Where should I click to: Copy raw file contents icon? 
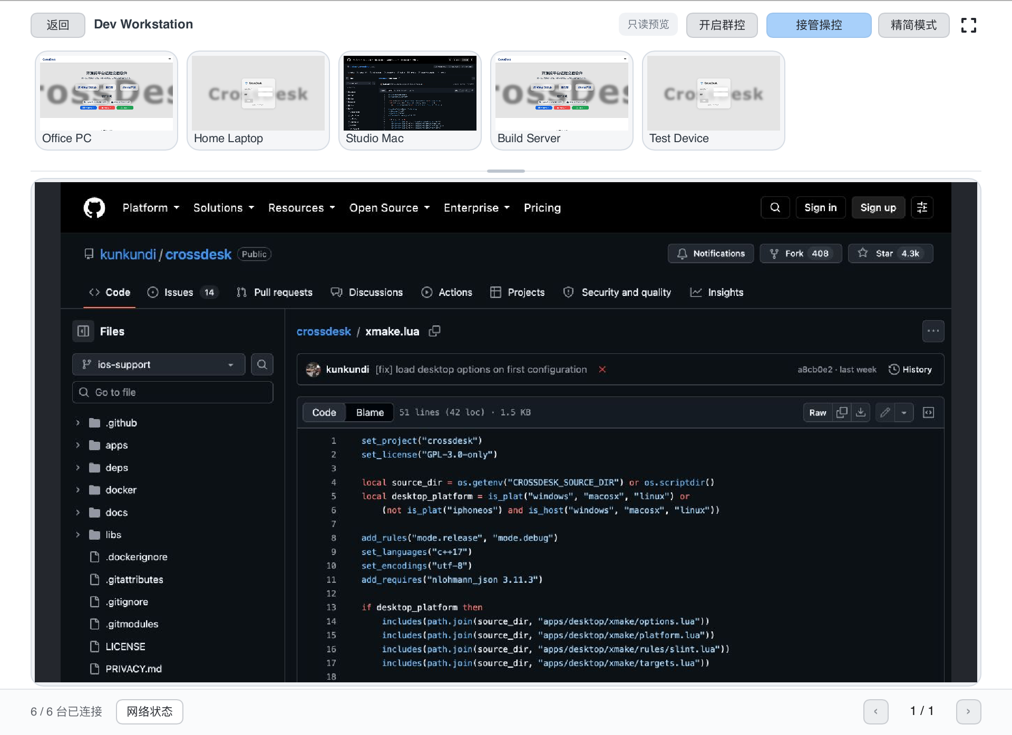(842, 412)
